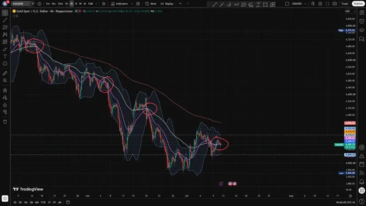This screenshot has width=366, height=206.
Task: Start bar Replay mode
Action: (x=167, y=4)
